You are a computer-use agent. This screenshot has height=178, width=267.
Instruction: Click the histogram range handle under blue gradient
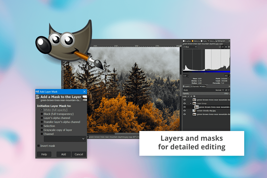pyautogui.click(x=205, y=73)
